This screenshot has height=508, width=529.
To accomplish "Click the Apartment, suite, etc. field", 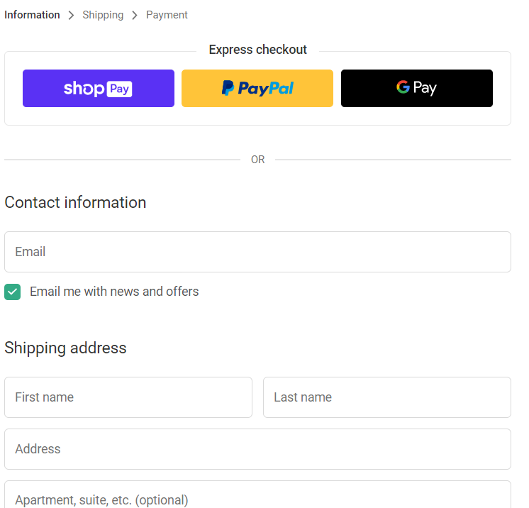I will point(257,497).
